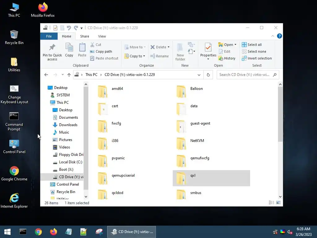Click New folder icon
The height and width of the screenshot is (238, 317).
pos(180,52)
